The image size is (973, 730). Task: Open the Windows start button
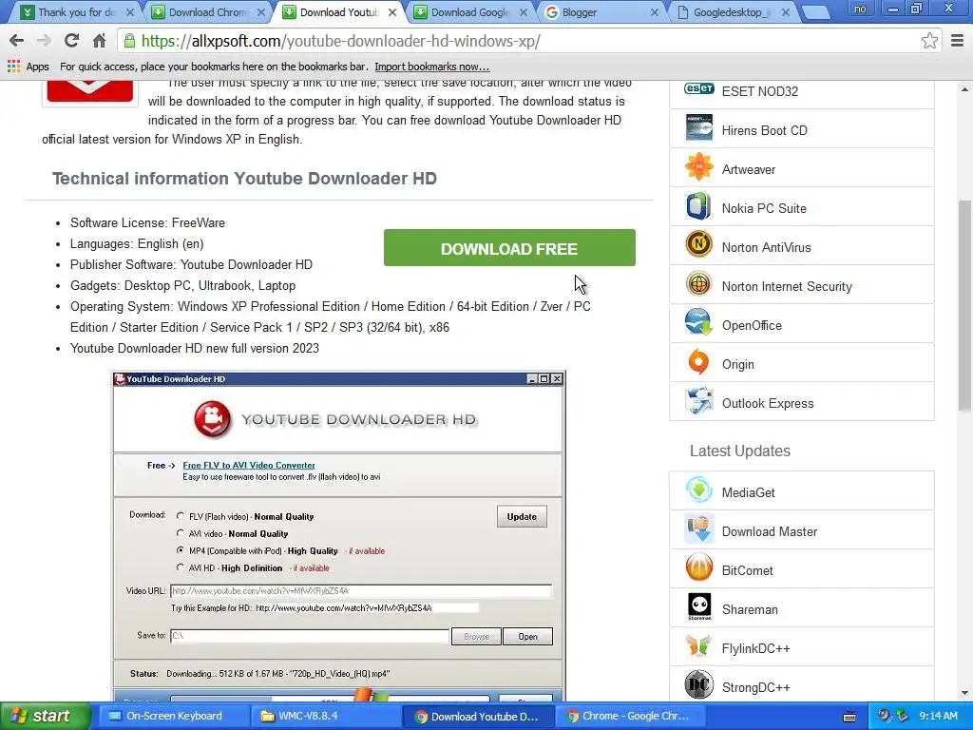45,716
